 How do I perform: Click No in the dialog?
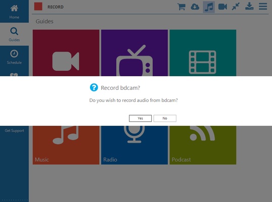tap(165, 118)
